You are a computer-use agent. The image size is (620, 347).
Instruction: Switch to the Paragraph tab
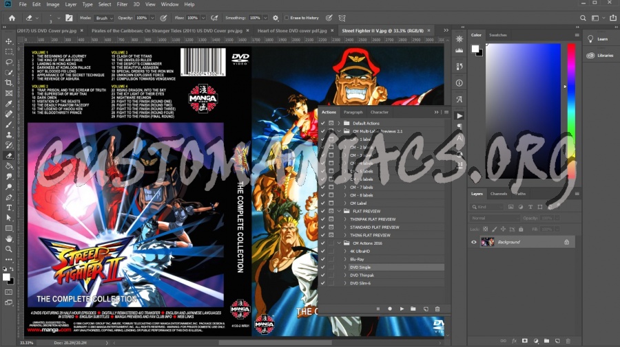point(353,112)
